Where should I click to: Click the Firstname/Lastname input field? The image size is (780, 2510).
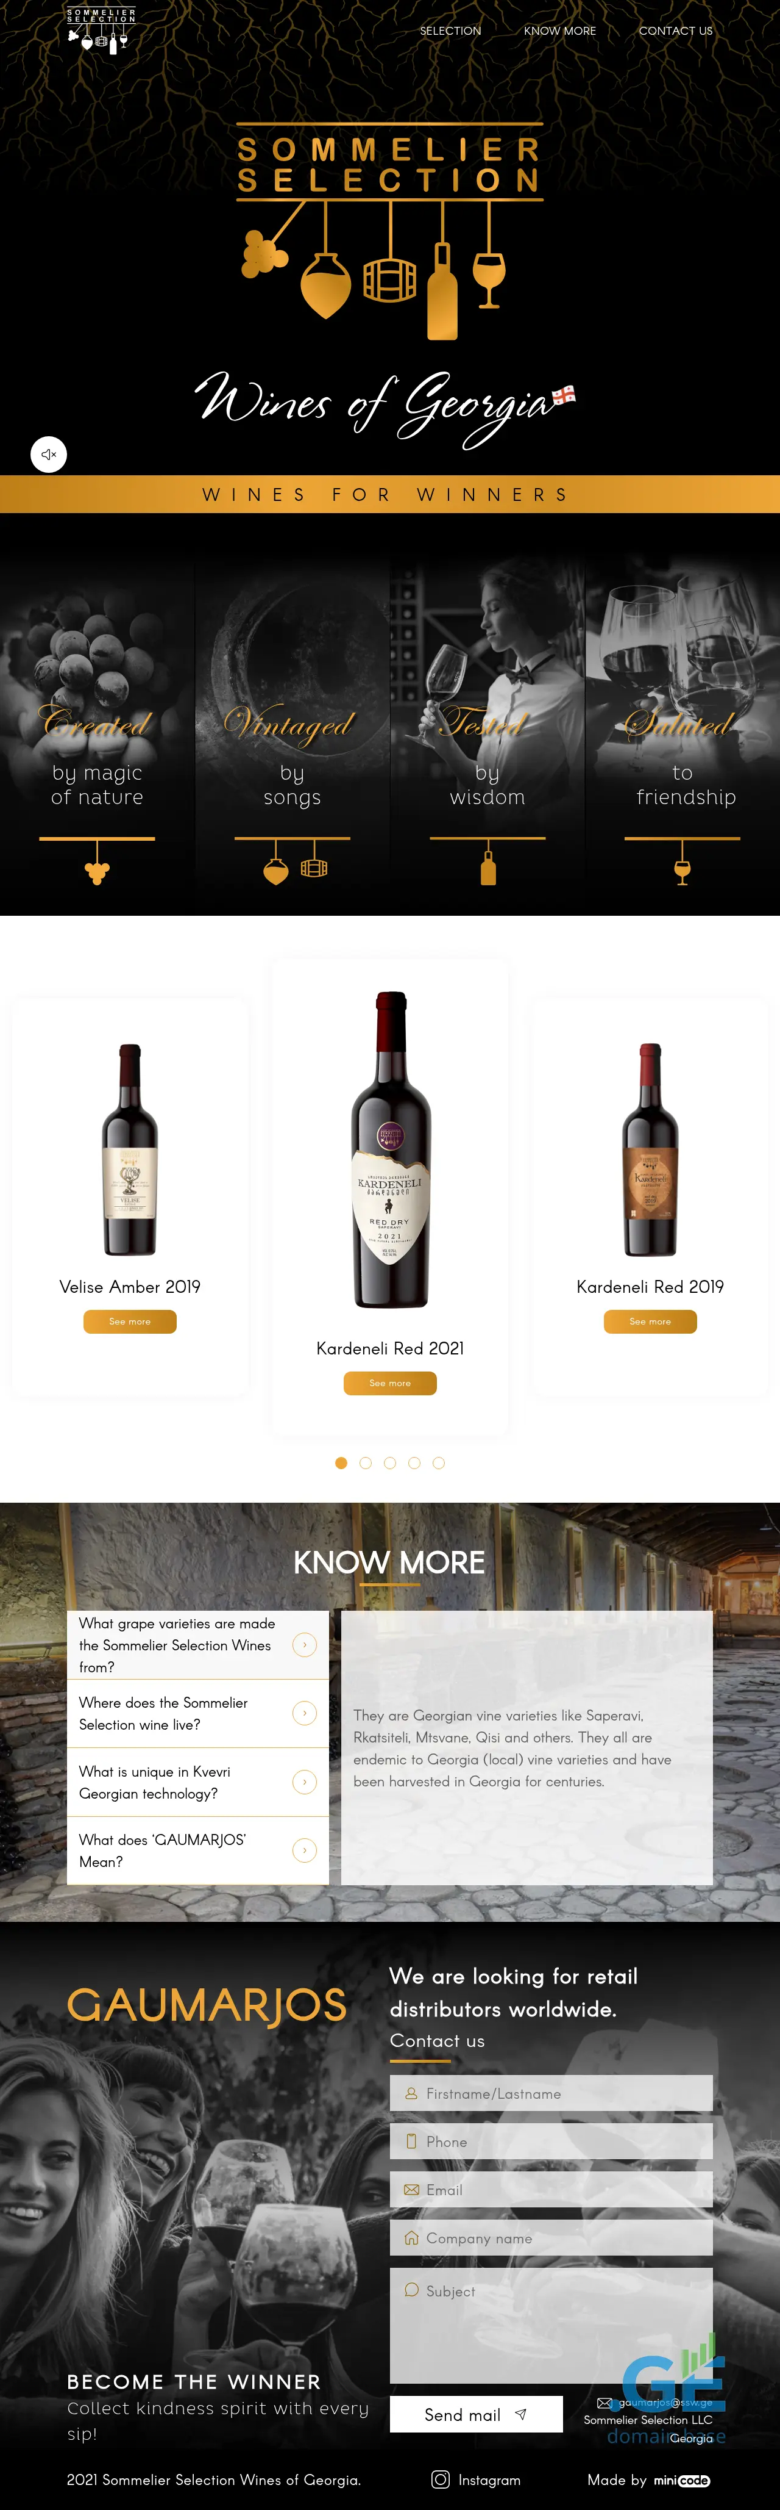[551, 2093]
